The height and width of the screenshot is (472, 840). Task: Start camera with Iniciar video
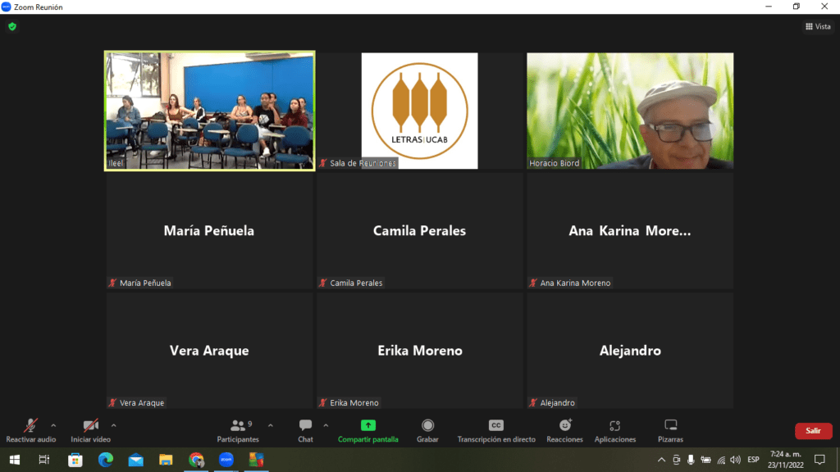point(90,426)
